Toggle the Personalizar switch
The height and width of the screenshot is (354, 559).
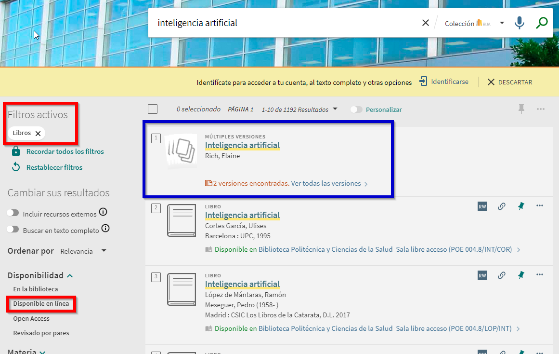(x=356, y=109)
